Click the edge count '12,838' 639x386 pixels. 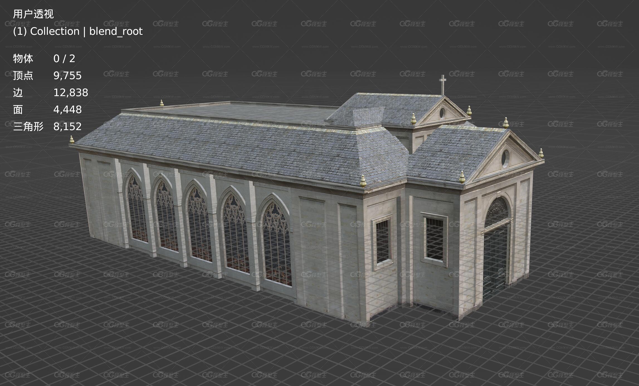click(71, 93)
